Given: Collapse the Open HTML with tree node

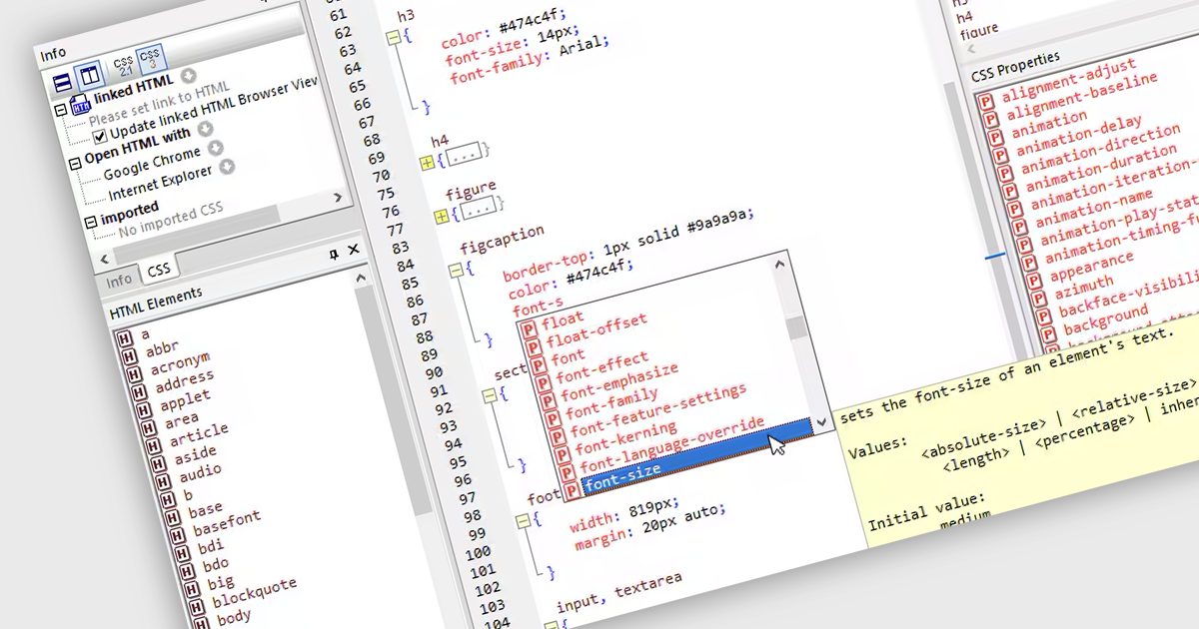Looking at the screenshot, I should pos(76,162).
